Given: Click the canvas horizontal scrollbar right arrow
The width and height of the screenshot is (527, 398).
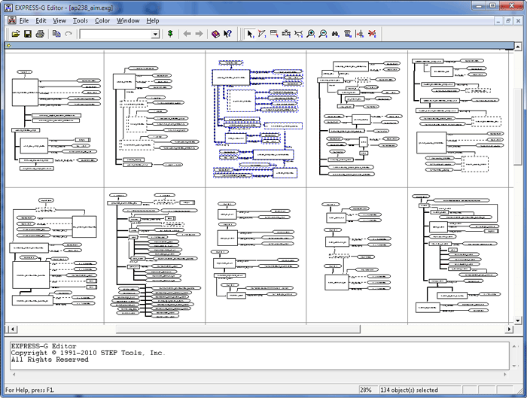Looking at the screenshot, I should (509, 329).
